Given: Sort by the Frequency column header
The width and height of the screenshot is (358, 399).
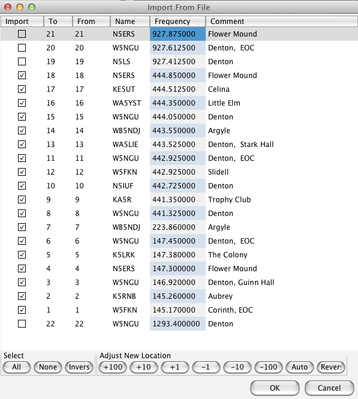Looking at the screenshot, I should pos(178,22).
